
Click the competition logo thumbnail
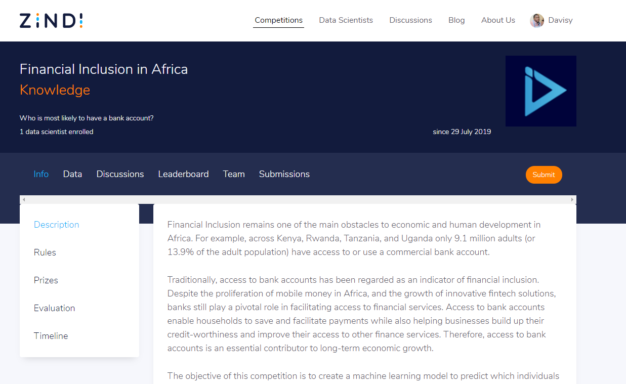click(x=540, y=91)
